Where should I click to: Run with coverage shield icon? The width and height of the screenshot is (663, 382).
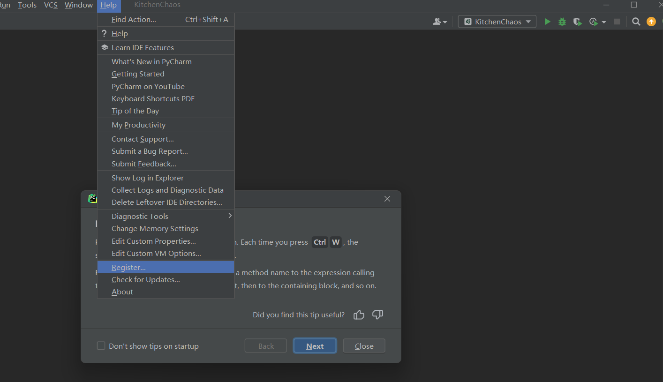click(578, 22)
